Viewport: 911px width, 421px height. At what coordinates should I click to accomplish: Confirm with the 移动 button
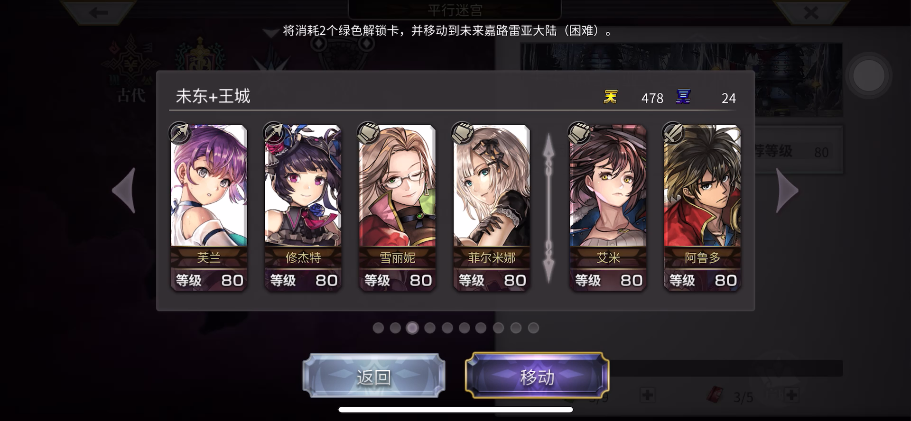537,376
